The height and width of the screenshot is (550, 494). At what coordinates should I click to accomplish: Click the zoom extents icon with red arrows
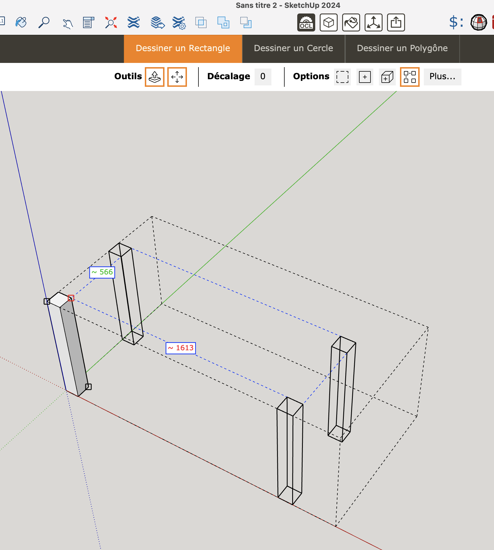[111, 22]
